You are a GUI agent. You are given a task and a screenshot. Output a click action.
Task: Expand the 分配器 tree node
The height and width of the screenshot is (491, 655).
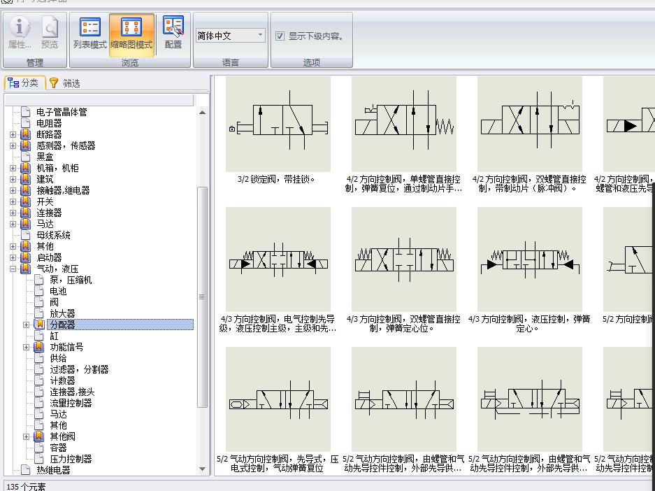pos(27,325)
